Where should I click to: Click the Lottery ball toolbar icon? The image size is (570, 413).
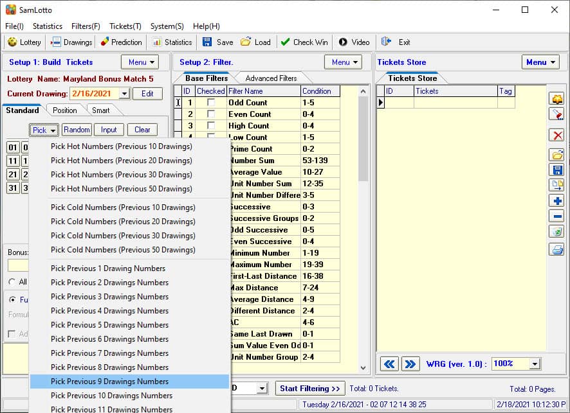point(12,42)
